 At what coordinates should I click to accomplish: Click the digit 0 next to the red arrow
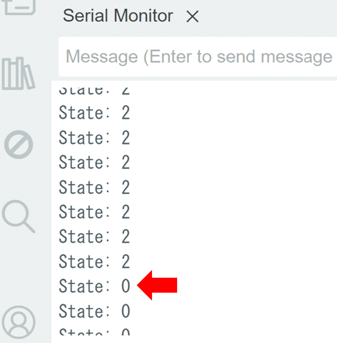[126, 286]
